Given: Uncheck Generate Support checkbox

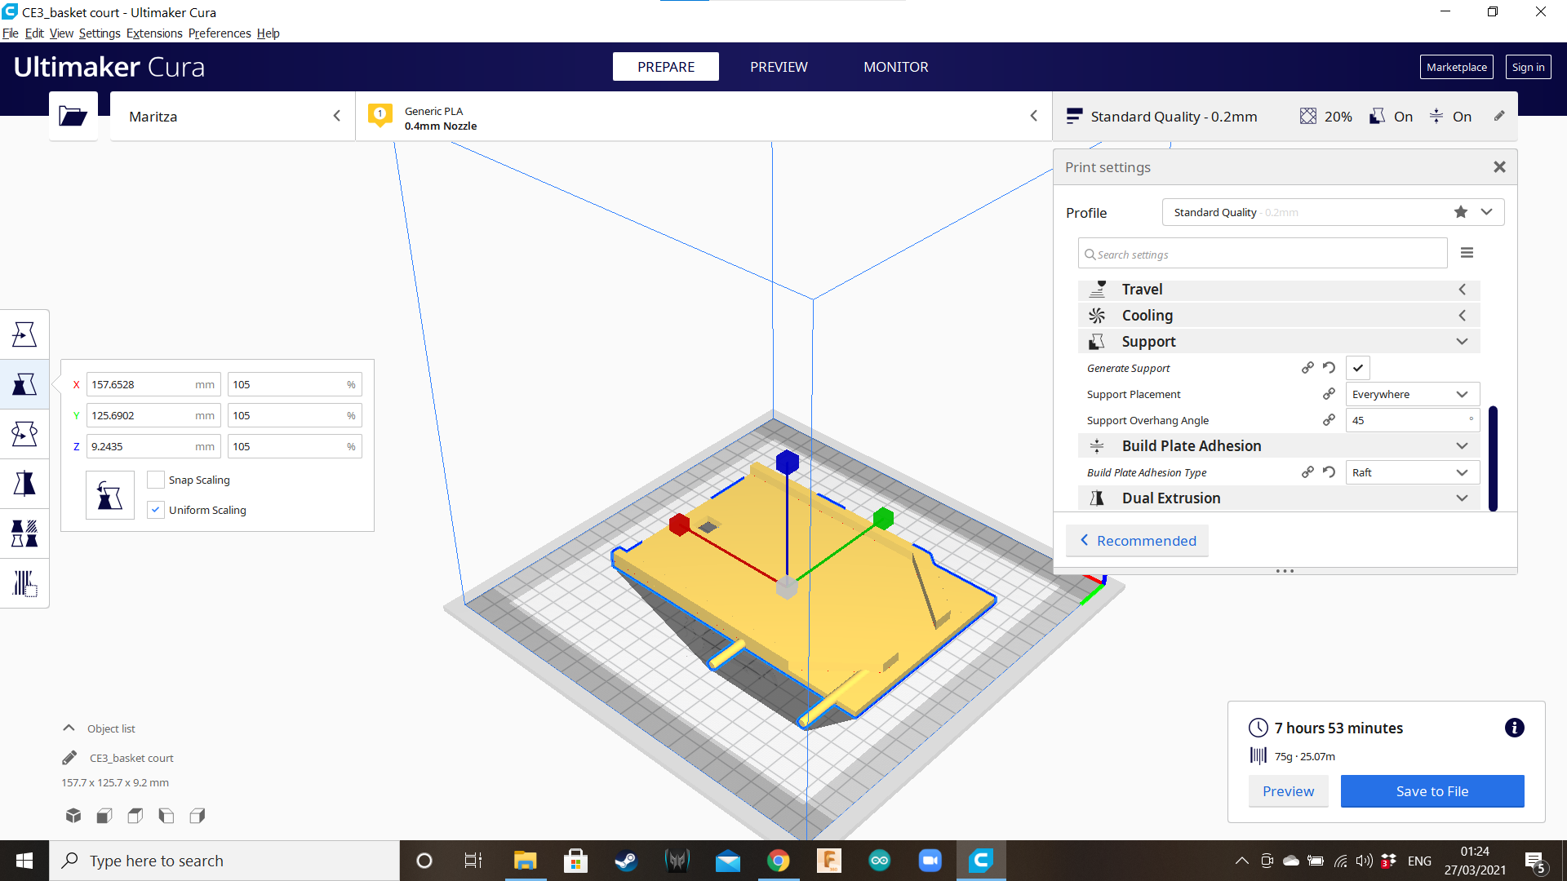Looking at the screenshot, I should tap(1358, 368).
